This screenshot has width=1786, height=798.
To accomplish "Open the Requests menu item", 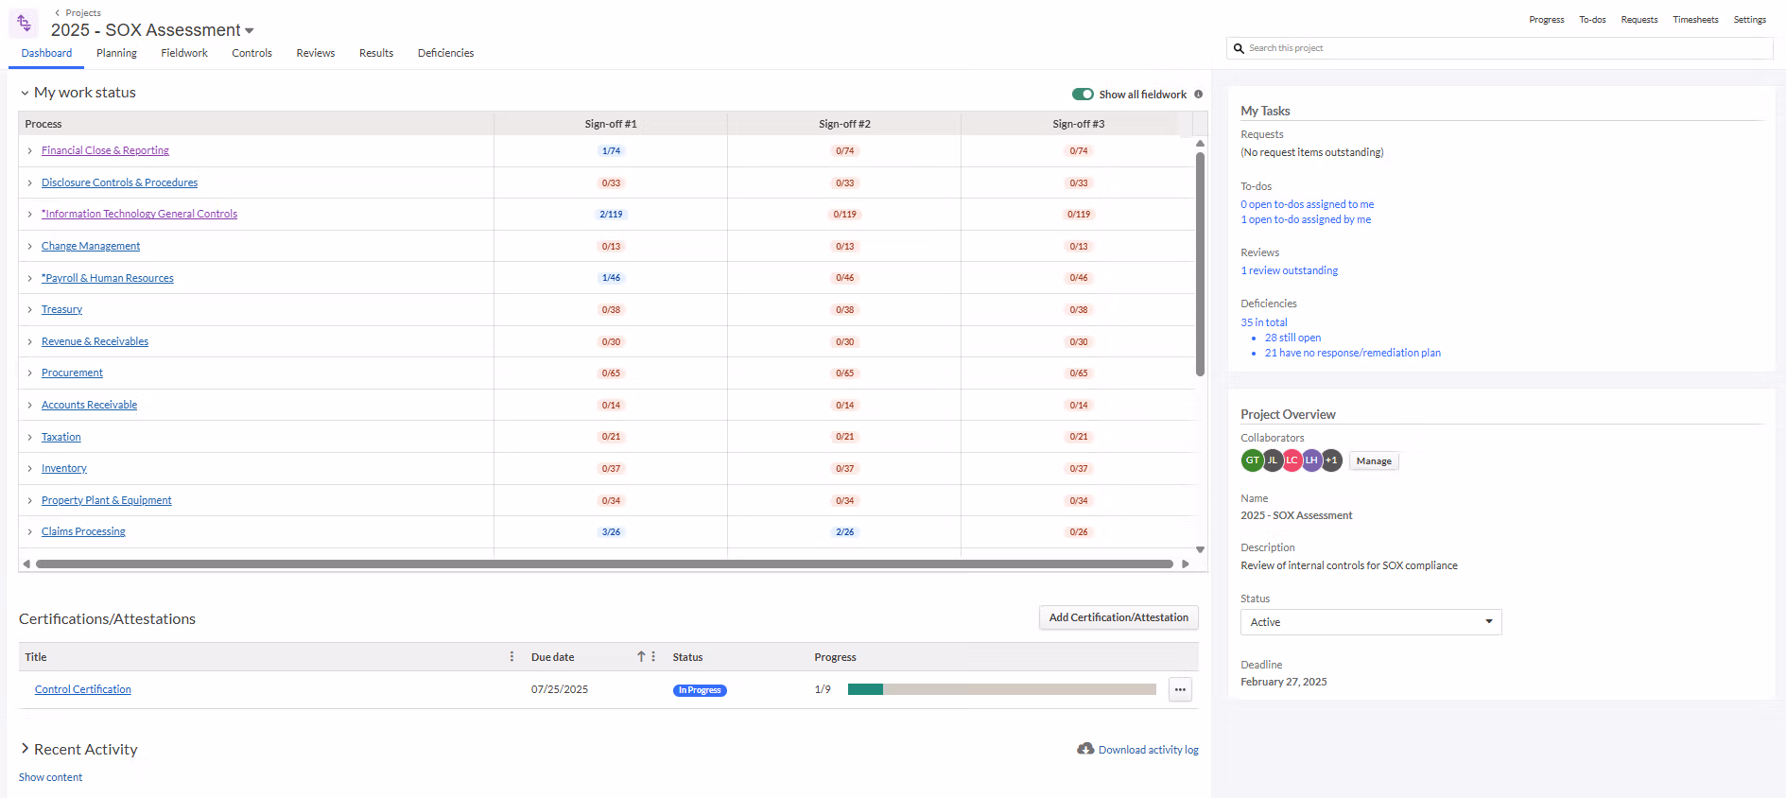I will pos(1639,20).
